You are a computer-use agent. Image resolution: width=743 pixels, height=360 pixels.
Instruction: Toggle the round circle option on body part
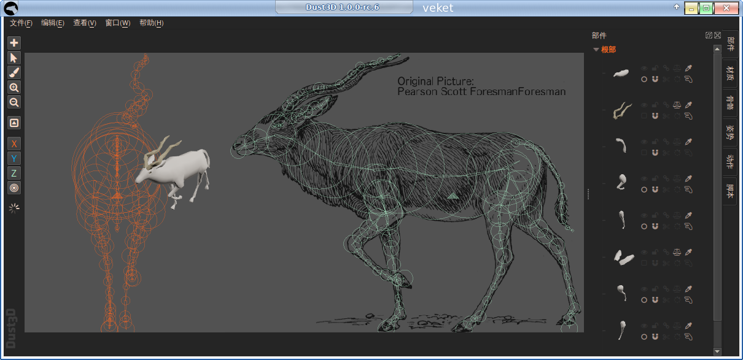[x=644, y=79]
